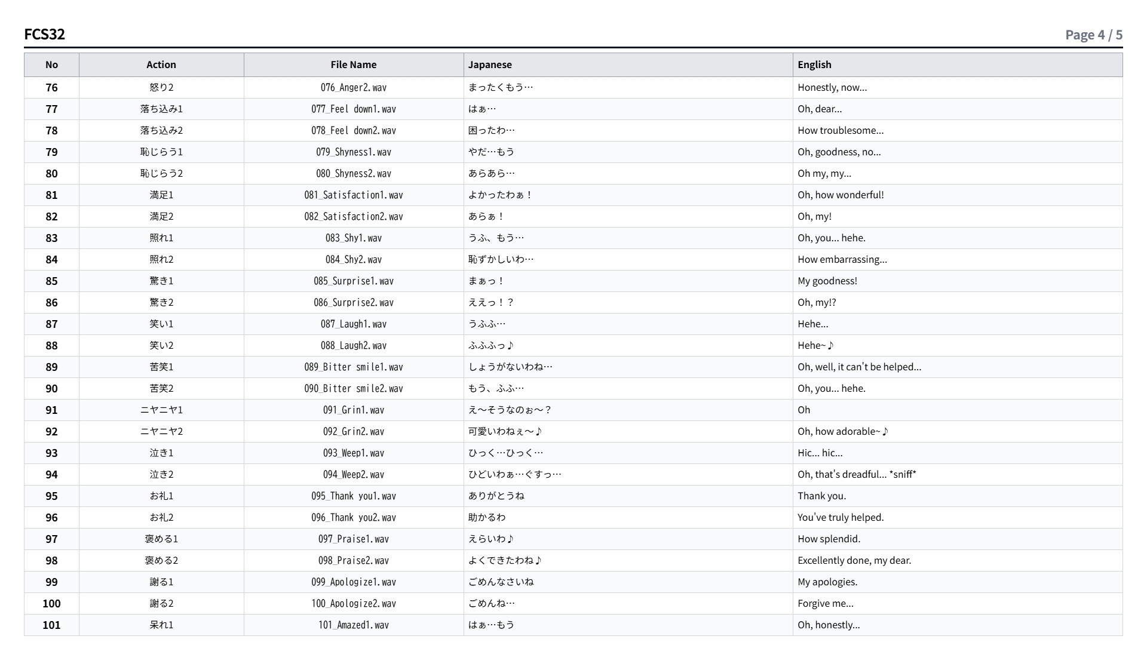This screenshot has width=1147, height=645.
Task: Click the No column header
Action: [52, 64]
